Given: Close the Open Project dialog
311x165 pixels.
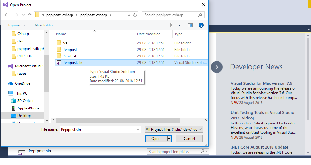Looking at the screenshot, I should [203, 5].
